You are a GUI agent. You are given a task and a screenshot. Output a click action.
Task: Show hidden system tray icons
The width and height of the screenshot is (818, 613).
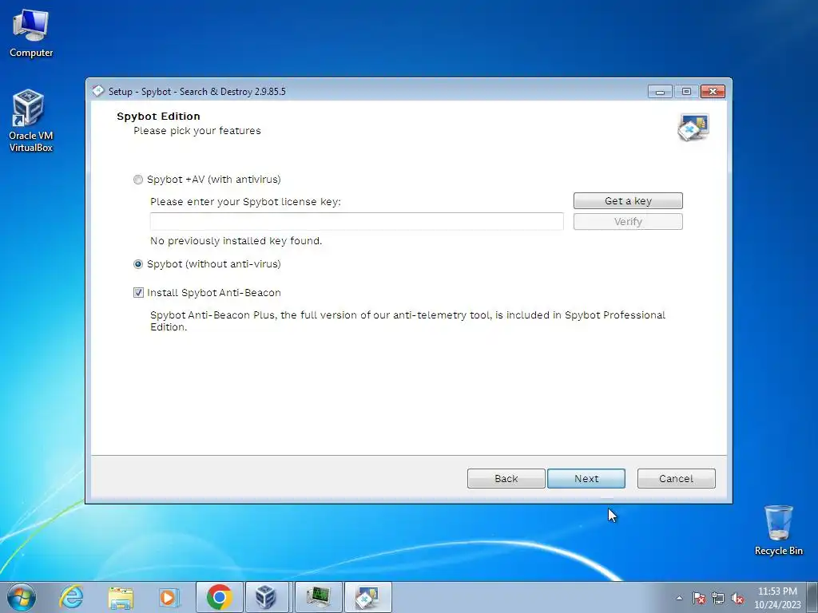coord(679,598)
